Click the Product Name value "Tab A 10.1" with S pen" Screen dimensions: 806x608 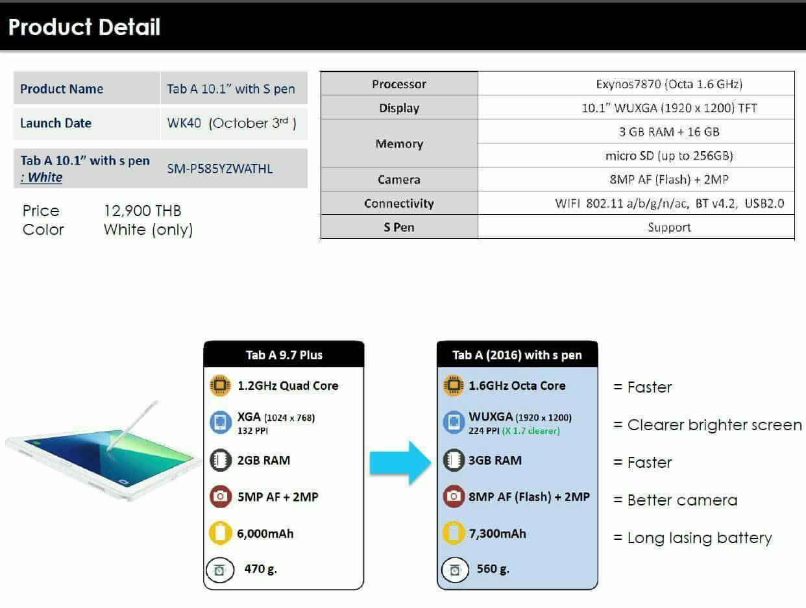231,89
